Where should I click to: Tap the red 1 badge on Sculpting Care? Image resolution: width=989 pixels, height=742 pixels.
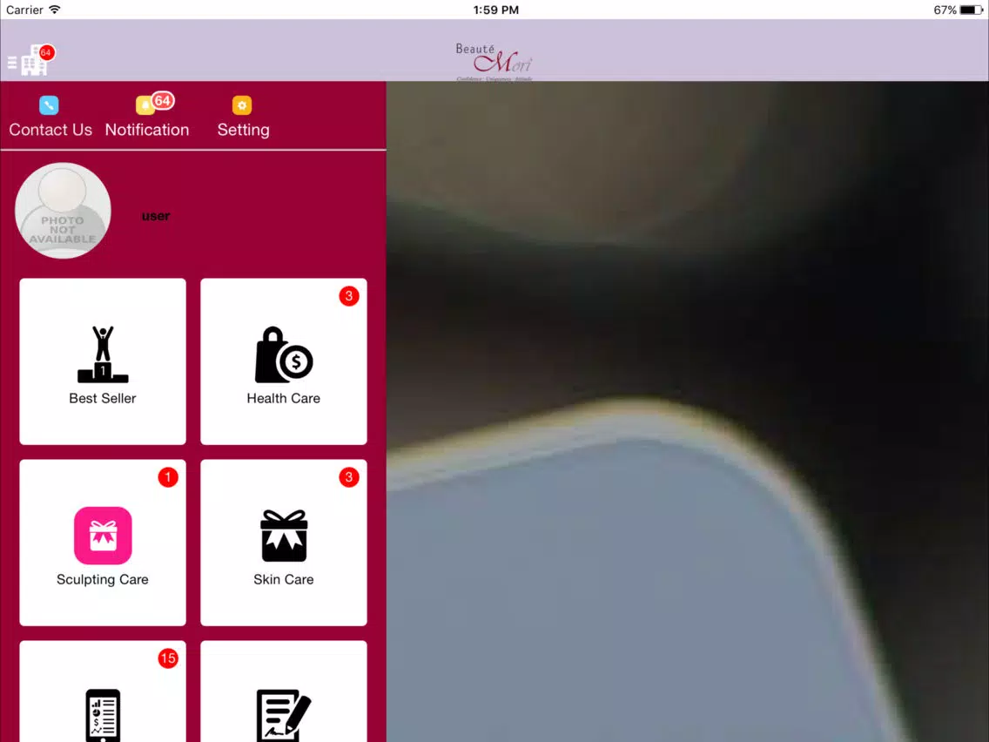click(x=168, y=477)
